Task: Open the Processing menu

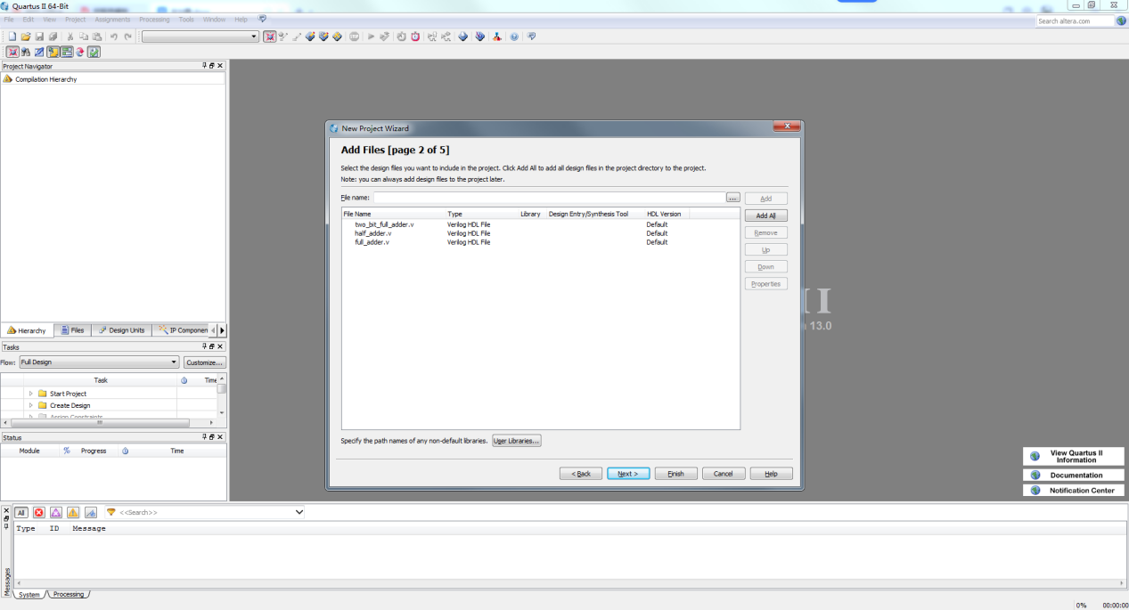Action: click(x=154, y=19)
